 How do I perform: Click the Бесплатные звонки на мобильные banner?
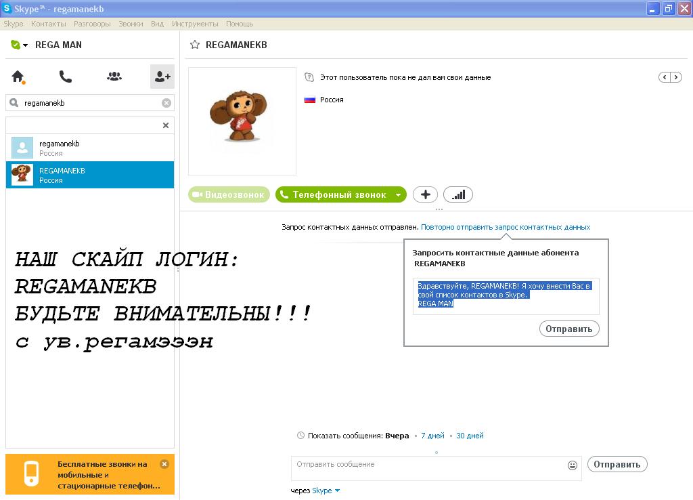pos(90,474)
